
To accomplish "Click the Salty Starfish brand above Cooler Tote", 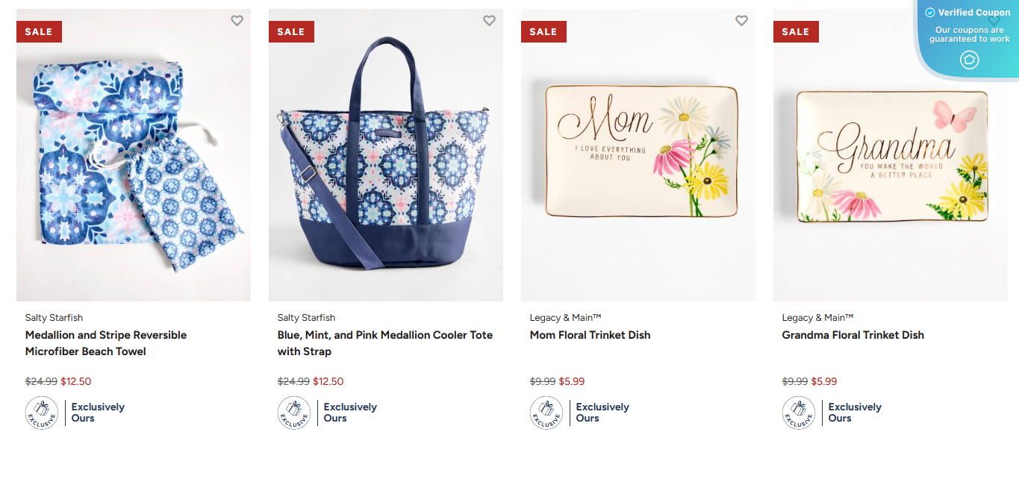I will coord(306,318).
